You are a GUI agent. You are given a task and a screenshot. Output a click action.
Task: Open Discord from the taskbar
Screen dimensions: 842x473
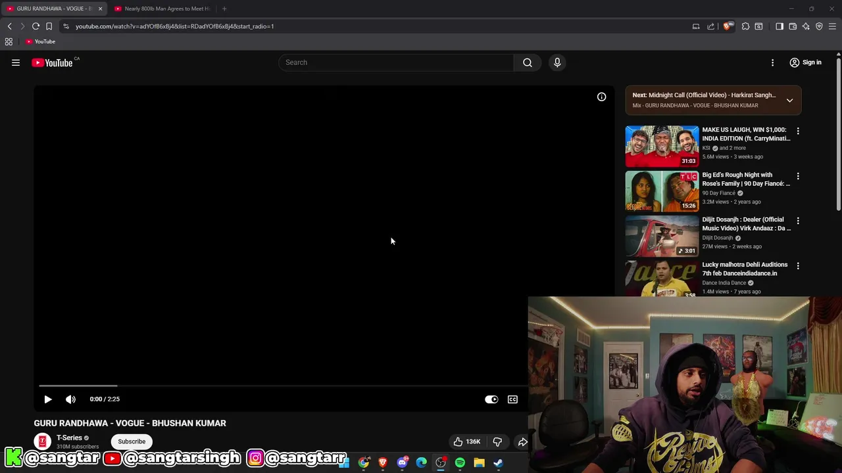click(402, 462)
